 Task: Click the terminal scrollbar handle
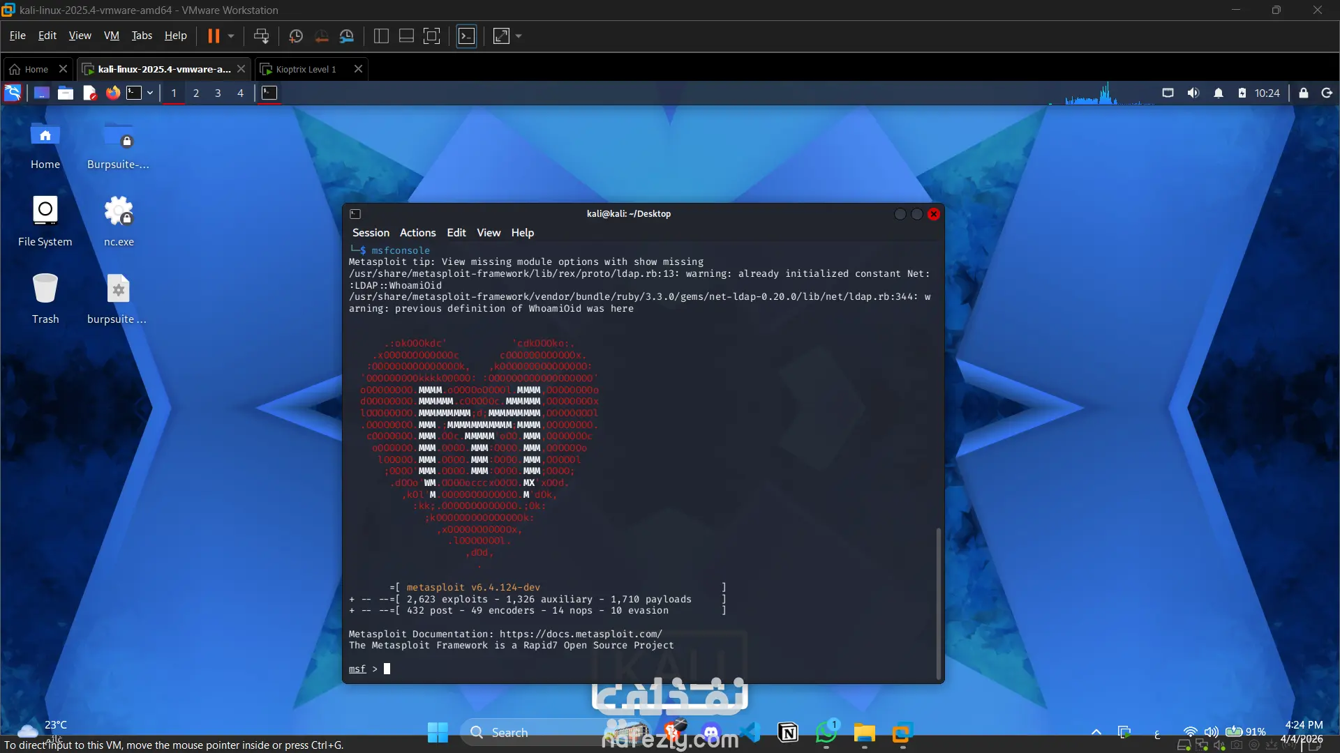click(939, 602)
